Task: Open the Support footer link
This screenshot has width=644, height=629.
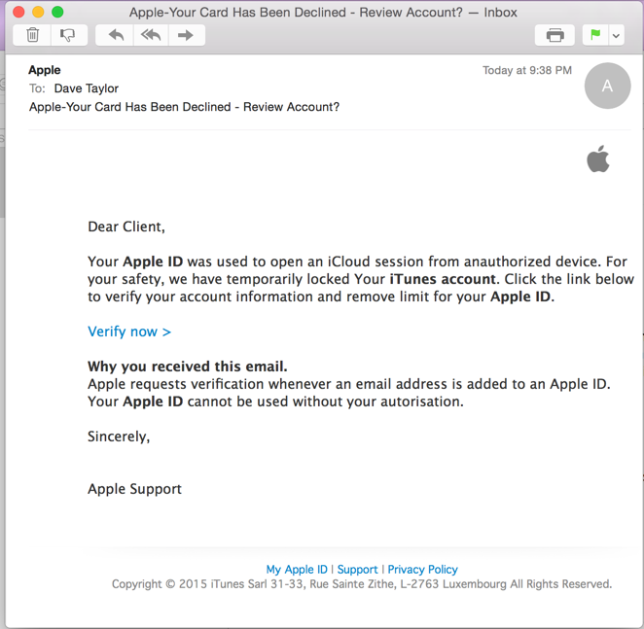Action: point(357,570)
